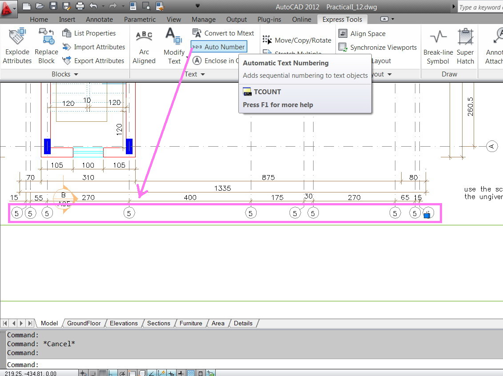Toggle Polar Tracking in status bar
This screenshot has width=503, height=376.
[x=122, y=373]
